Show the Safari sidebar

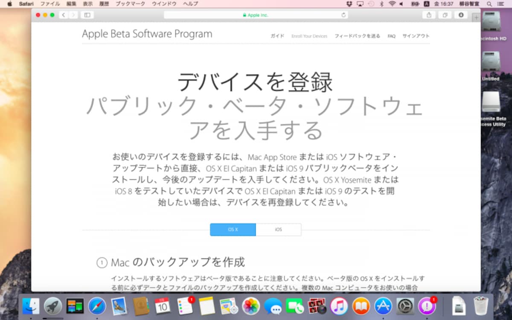point(87,15)
